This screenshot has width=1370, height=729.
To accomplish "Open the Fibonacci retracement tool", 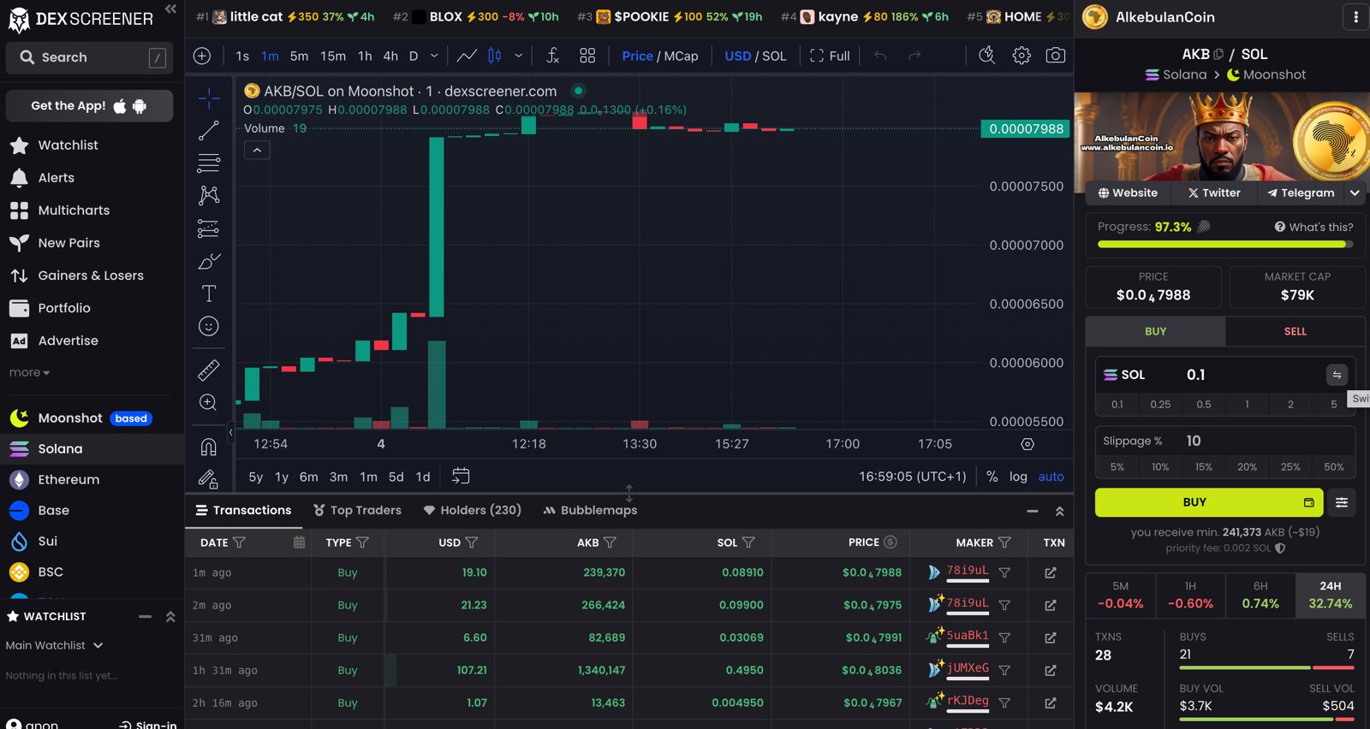I will tap(208, 163).
